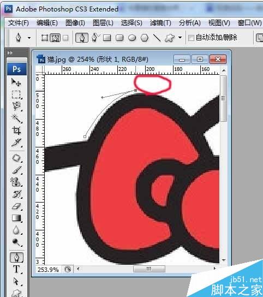263x297 pixels.
Task: Choose the Line shape option
Action: tap(157, 38)
